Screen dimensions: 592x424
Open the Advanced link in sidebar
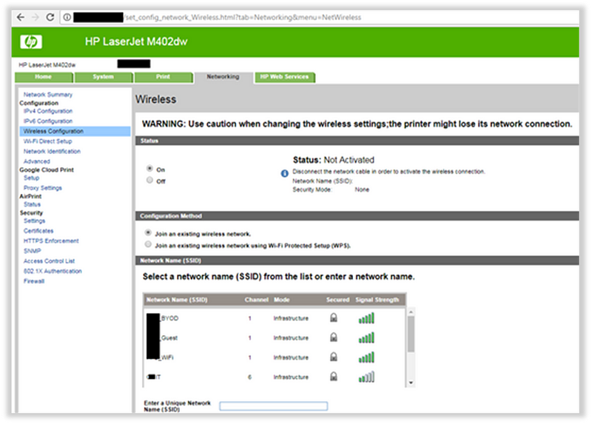36,161
